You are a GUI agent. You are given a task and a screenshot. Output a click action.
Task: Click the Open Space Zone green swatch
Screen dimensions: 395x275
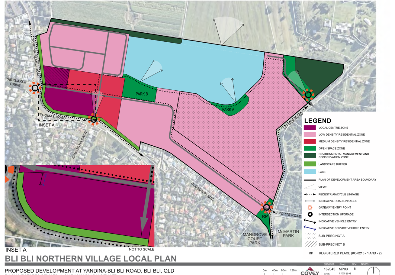coord(310,148)
